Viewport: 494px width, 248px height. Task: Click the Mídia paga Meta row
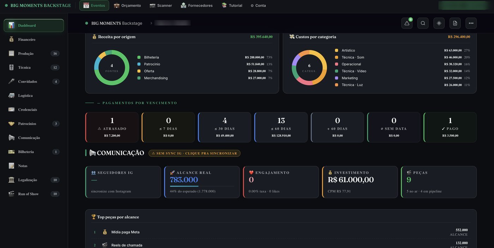point(281,232)
